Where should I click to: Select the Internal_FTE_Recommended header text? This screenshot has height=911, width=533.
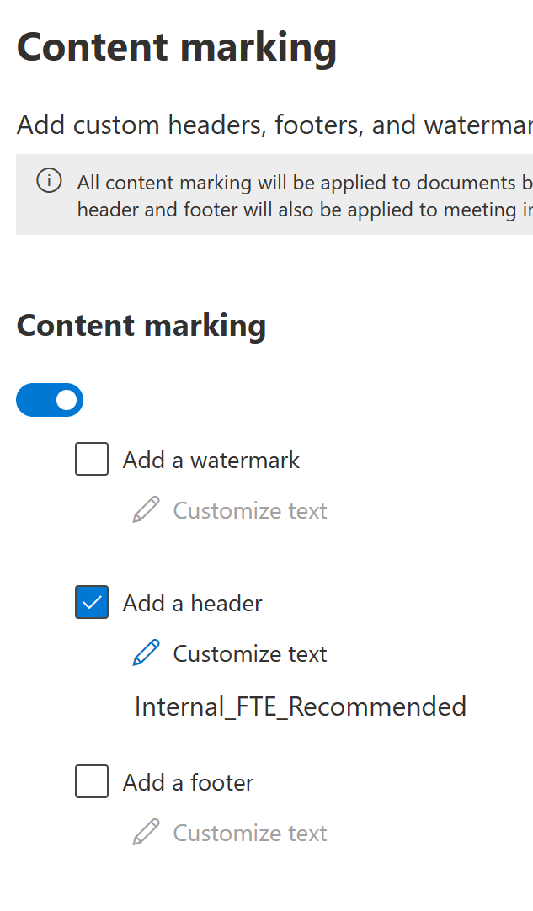(301, 707)
